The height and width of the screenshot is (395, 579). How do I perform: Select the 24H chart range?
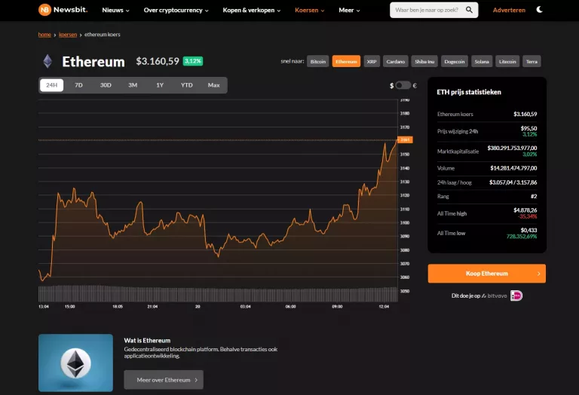pos(51,85)
